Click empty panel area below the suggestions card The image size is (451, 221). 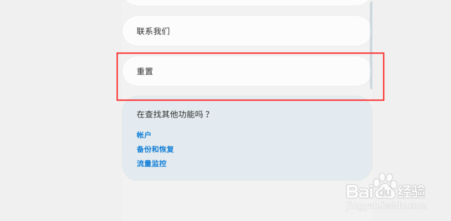247,201
